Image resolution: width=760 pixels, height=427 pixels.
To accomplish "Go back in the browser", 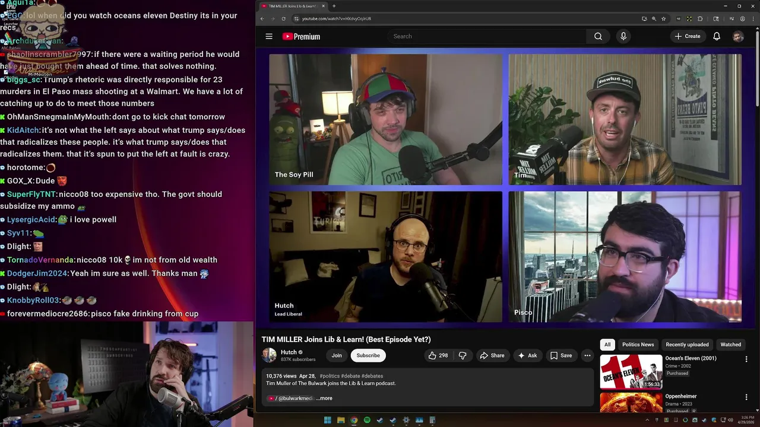I will [x=262, y=18].
